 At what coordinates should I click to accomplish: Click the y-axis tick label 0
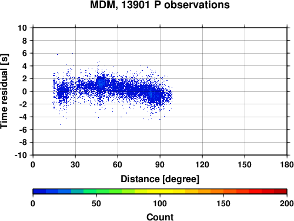(25, 91)
